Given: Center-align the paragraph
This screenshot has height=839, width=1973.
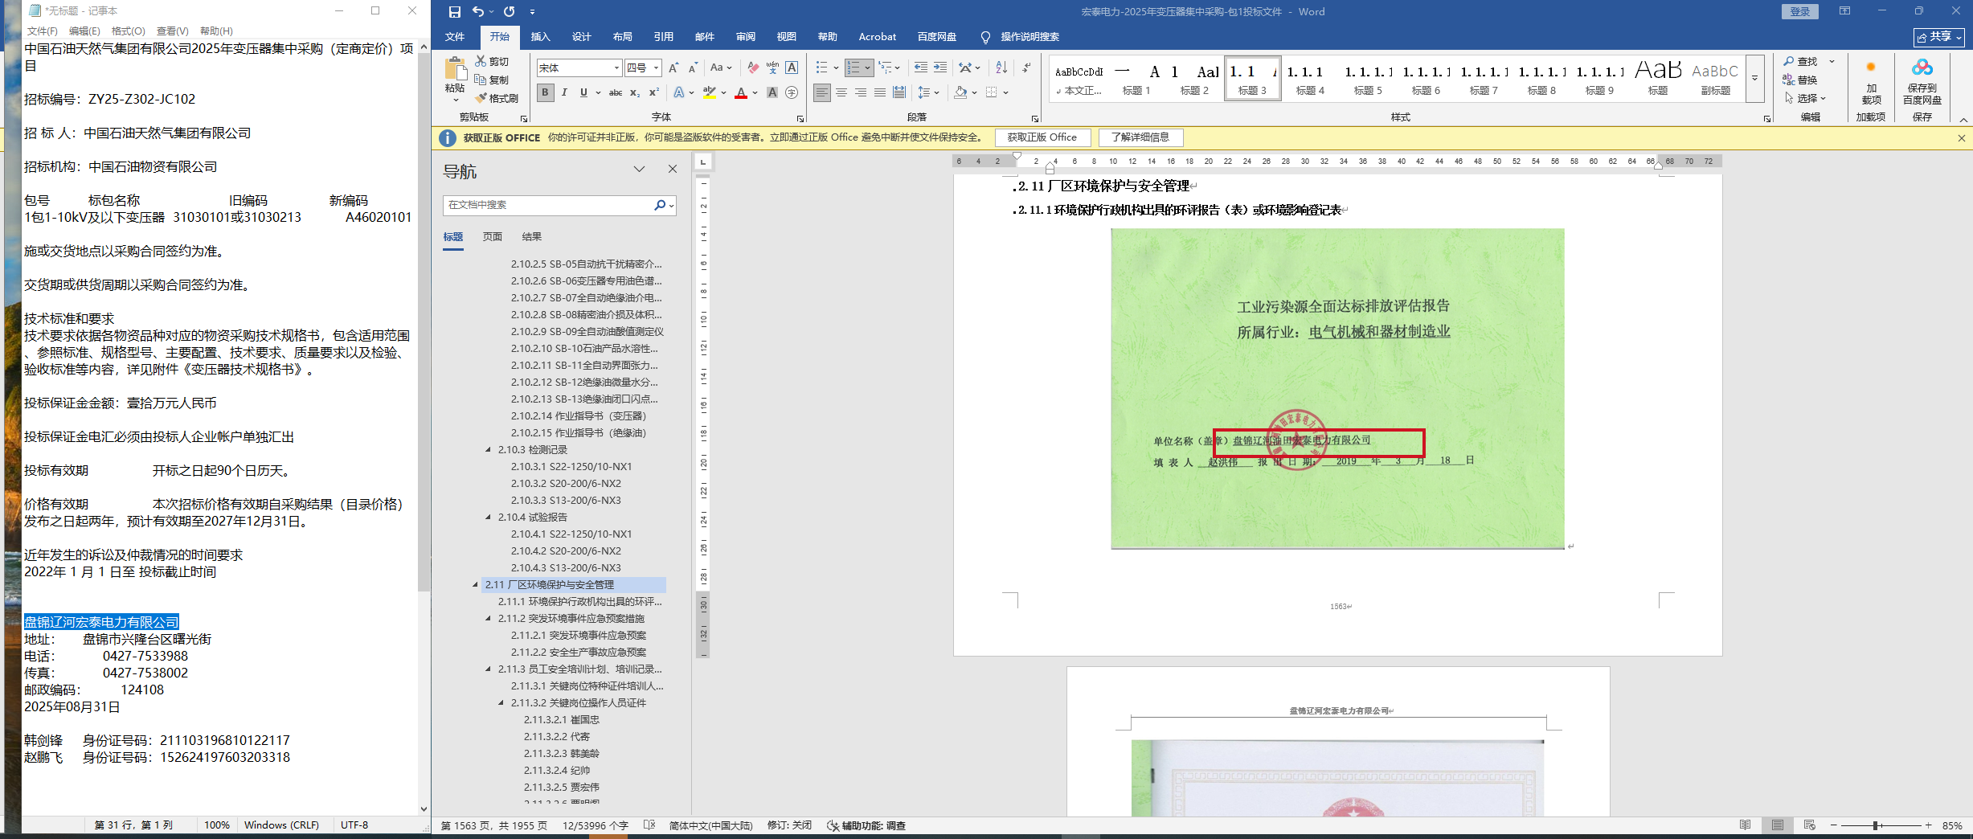Looking at the screenshot, I should point(841,92).
